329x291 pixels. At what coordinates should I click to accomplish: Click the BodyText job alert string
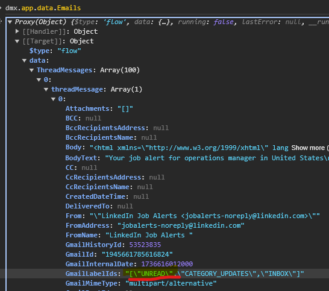tap(217, 158)
